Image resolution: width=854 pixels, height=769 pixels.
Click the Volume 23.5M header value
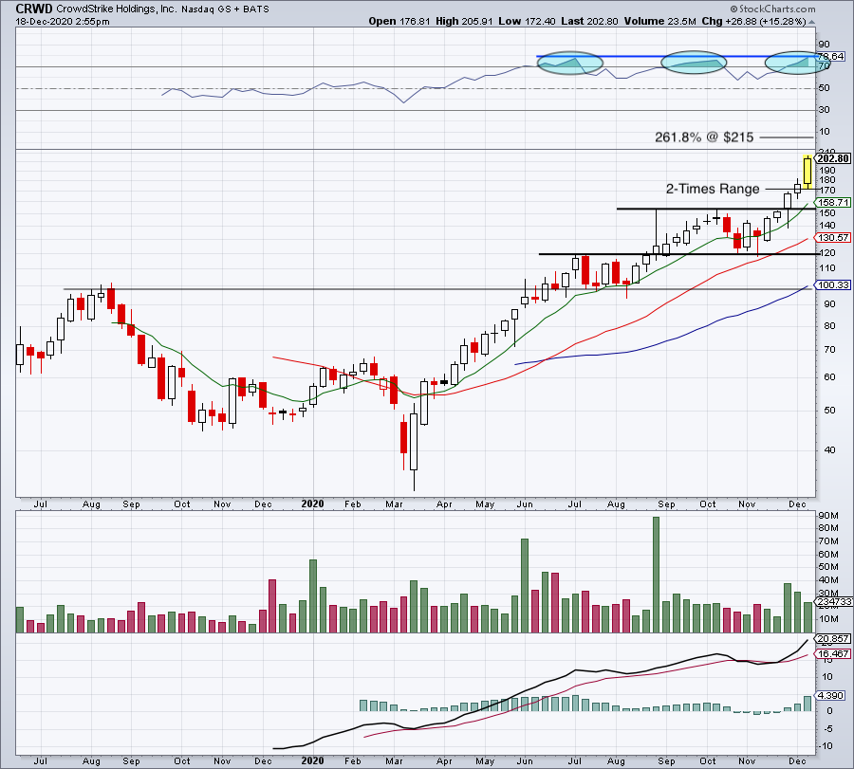(x=660, y=21)
